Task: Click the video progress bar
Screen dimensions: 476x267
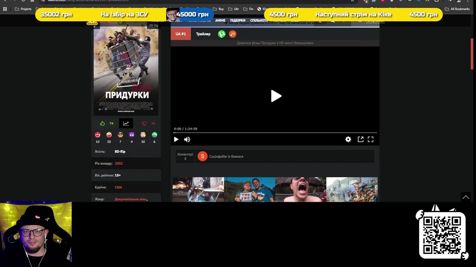Action: 275,132
